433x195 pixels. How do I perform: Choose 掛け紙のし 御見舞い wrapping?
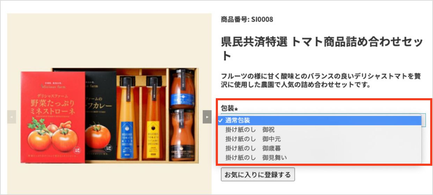pos(320,158)
